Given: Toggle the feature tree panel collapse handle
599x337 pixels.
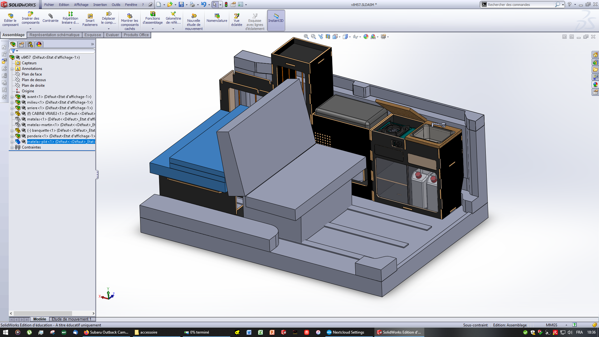Looking at the screenshot, I should [x=97, y=174].
